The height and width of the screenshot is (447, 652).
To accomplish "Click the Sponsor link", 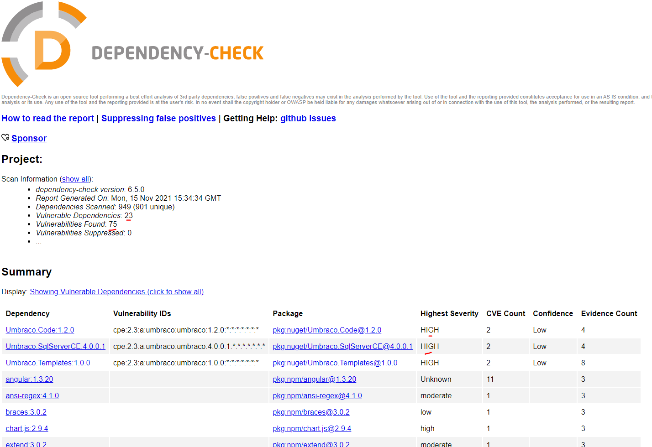I will [29, 138].
